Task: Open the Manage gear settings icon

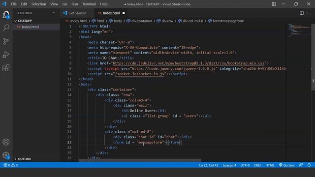Action: click(6, 155)
